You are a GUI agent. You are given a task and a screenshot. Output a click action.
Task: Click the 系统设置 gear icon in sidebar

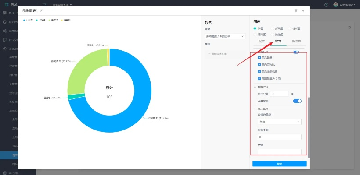click(x=4, y=49)
